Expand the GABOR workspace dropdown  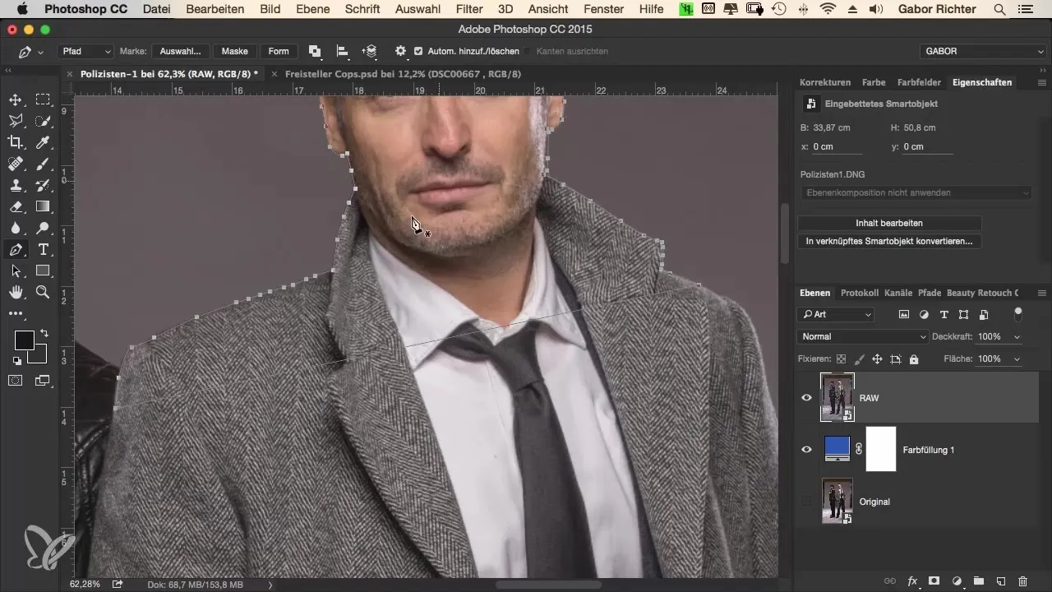click(981, 51)
